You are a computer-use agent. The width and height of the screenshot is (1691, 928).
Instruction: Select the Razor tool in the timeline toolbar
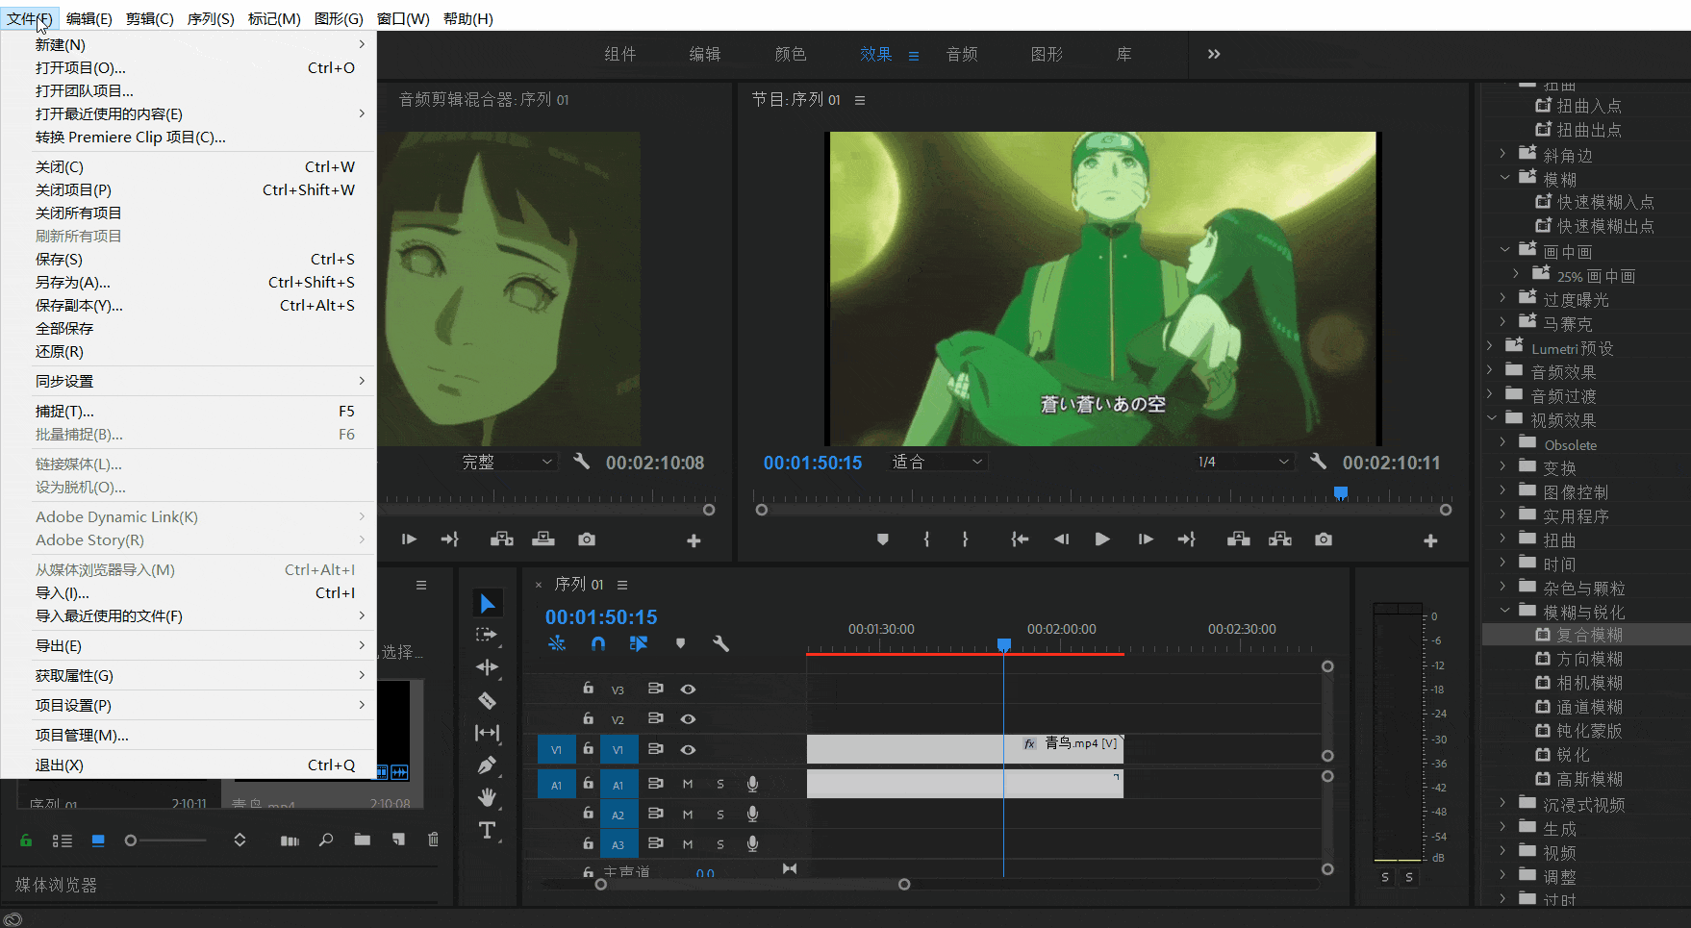pyautogui.click(x=488, y=701)
